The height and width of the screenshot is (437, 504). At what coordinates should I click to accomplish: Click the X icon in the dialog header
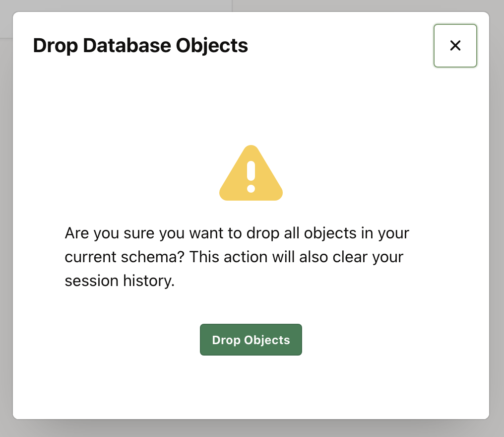[455, 46]
